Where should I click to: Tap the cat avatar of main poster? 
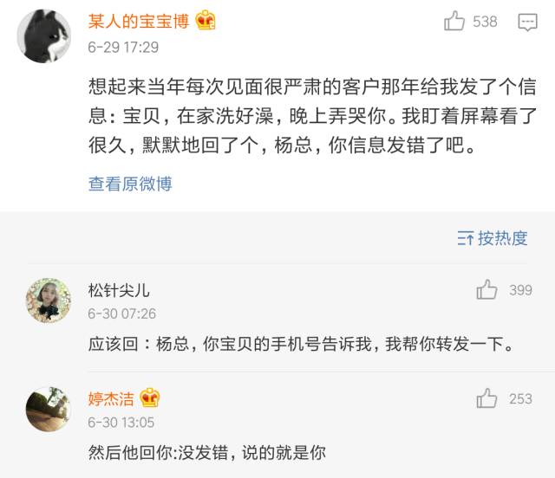(45, 36)
